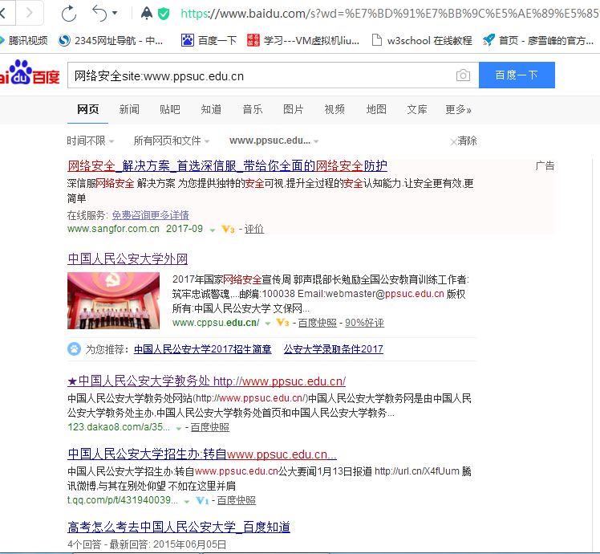Click the rocket accelerator icon in address bar

147,14
